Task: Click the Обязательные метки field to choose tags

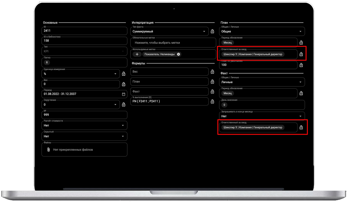Action: pos(173,43)
